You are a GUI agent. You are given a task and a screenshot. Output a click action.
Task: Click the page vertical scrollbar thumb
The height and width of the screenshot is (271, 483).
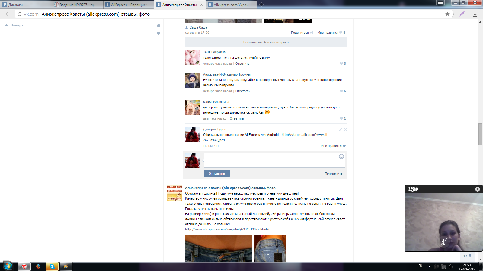480,134
